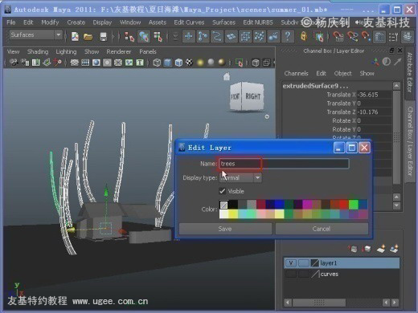Image resolution: width=418 pixels, height=313 pixels.
Task: Enable Snap to curves icon
Action: [x=203, y=36]
